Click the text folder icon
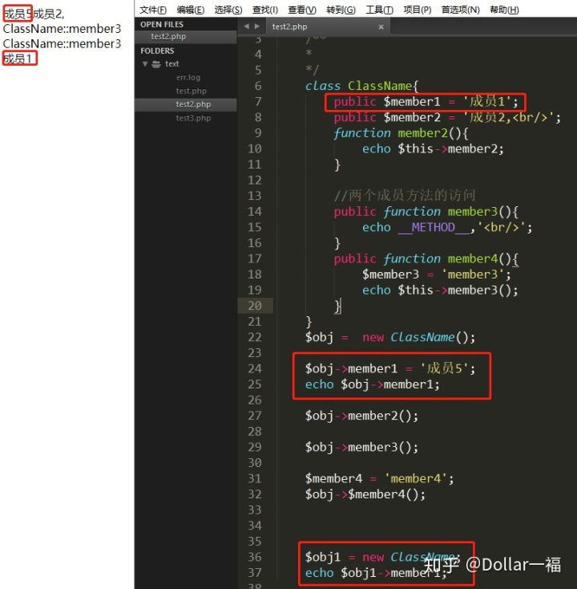 coord(156,64)
